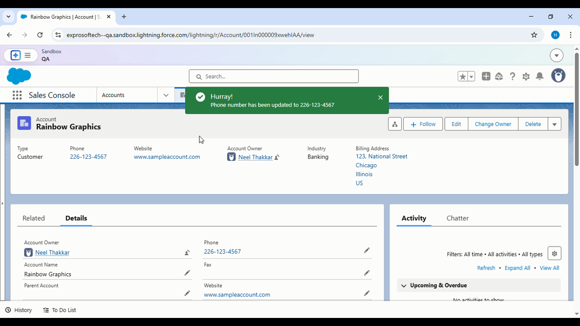Expand the Favorites list dropdown arrow

pyautogui.click(x=471, y=76)
